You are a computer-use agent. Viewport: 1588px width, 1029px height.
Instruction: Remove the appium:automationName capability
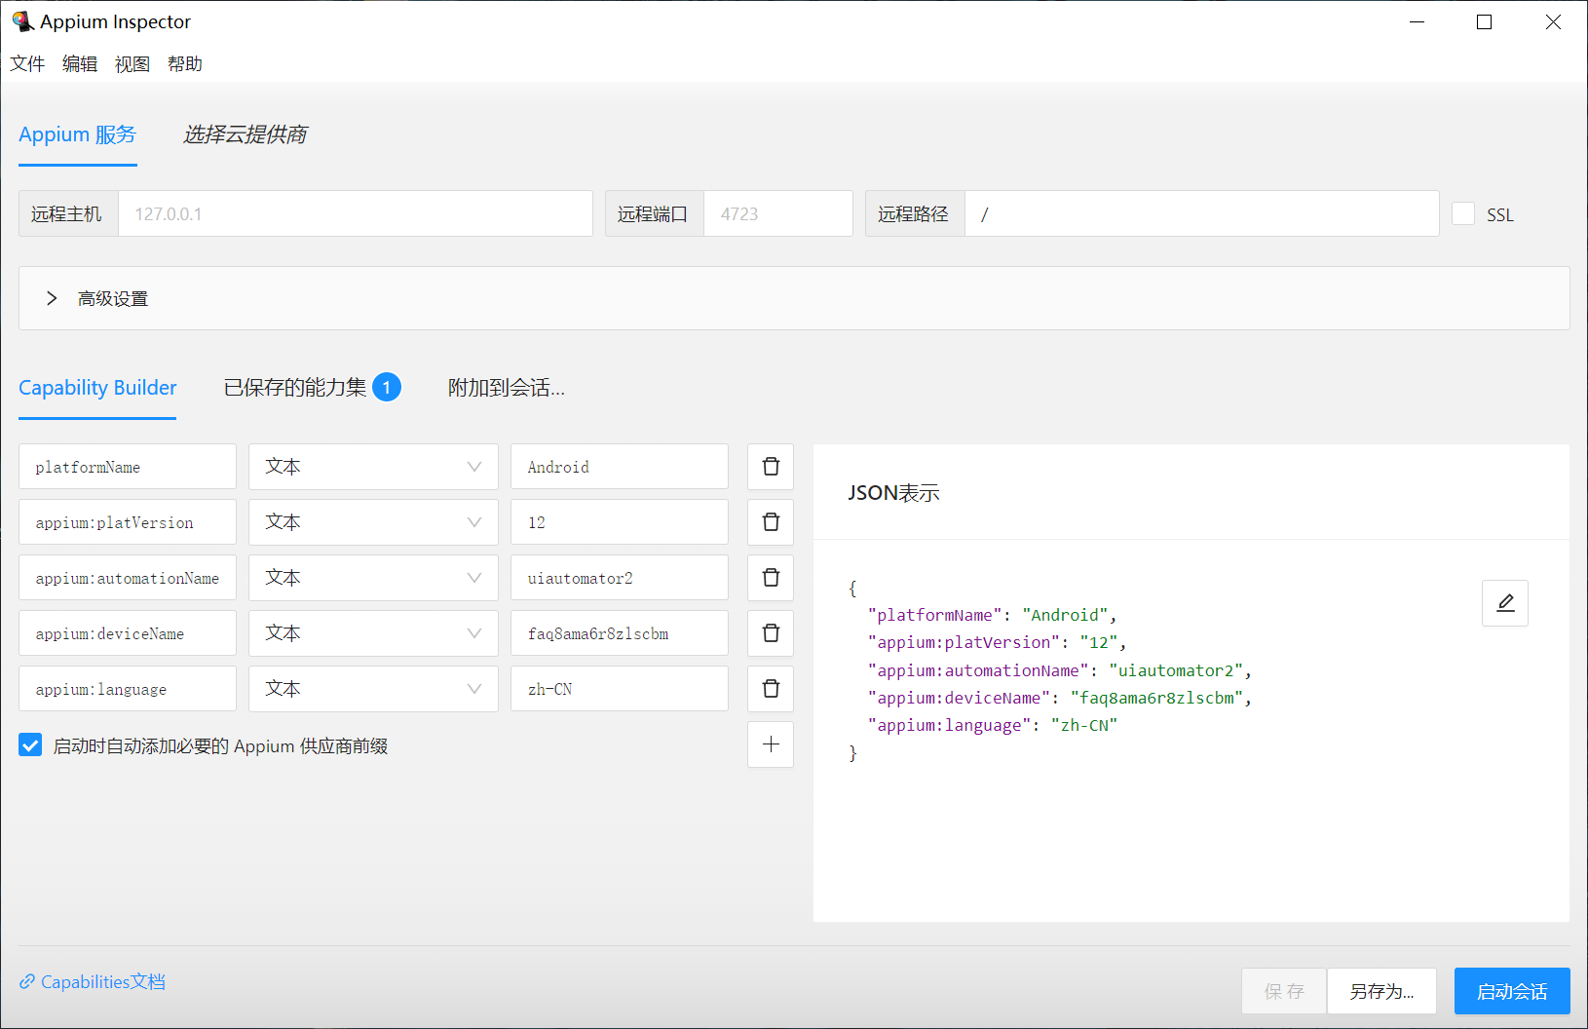(x=770, y=578)
